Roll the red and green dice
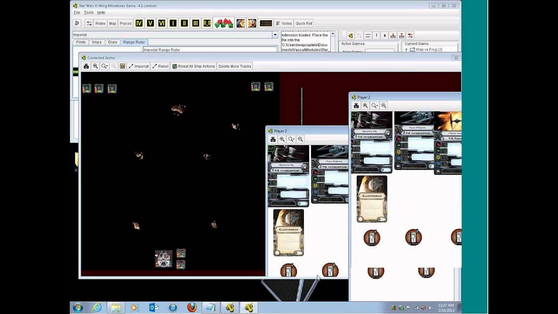This screenshot has height=314, width=558. pos(224,24)
